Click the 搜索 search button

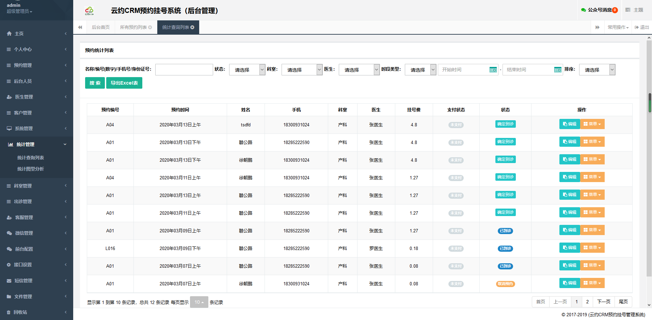[95, 83]
